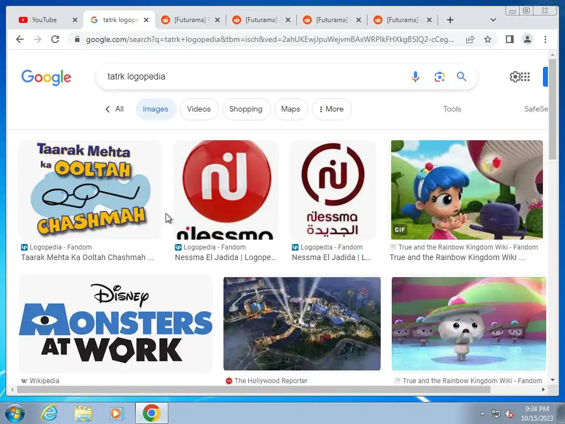Screen dimensions: 565x424
Task: Click the address bar URL
Action: 270,39
